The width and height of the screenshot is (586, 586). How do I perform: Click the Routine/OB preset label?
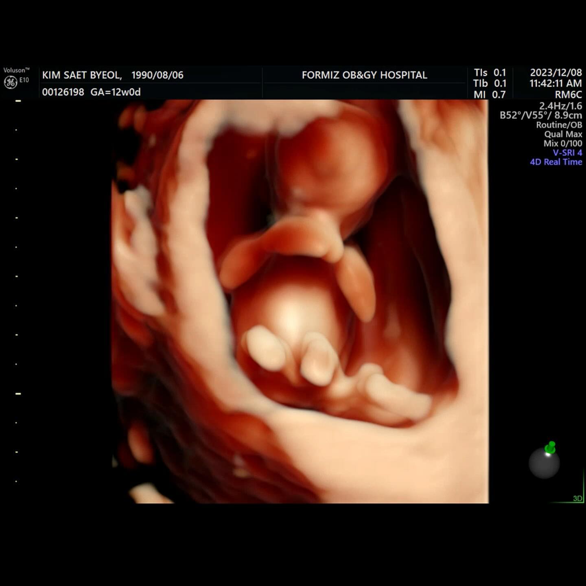pos(559,125)
